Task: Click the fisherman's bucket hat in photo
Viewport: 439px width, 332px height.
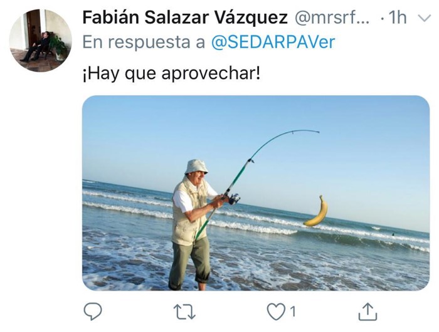Action: point(196,167)
